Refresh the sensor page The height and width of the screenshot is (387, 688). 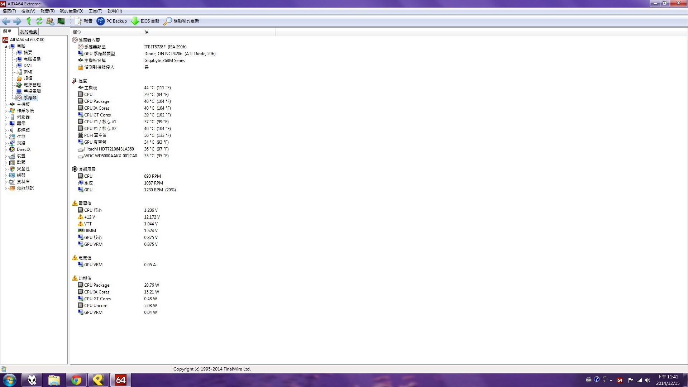click(x=39, y=21)
